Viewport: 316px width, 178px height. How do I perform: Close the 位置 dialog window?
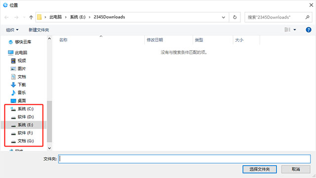coord(311,5)
